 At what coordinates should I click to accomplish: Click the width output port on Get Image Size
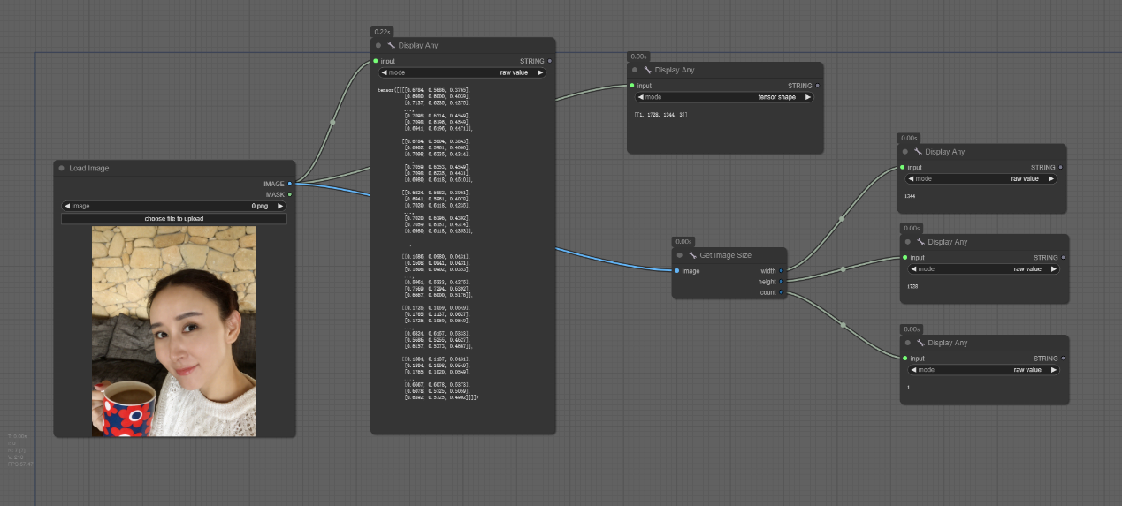(781, 270)
